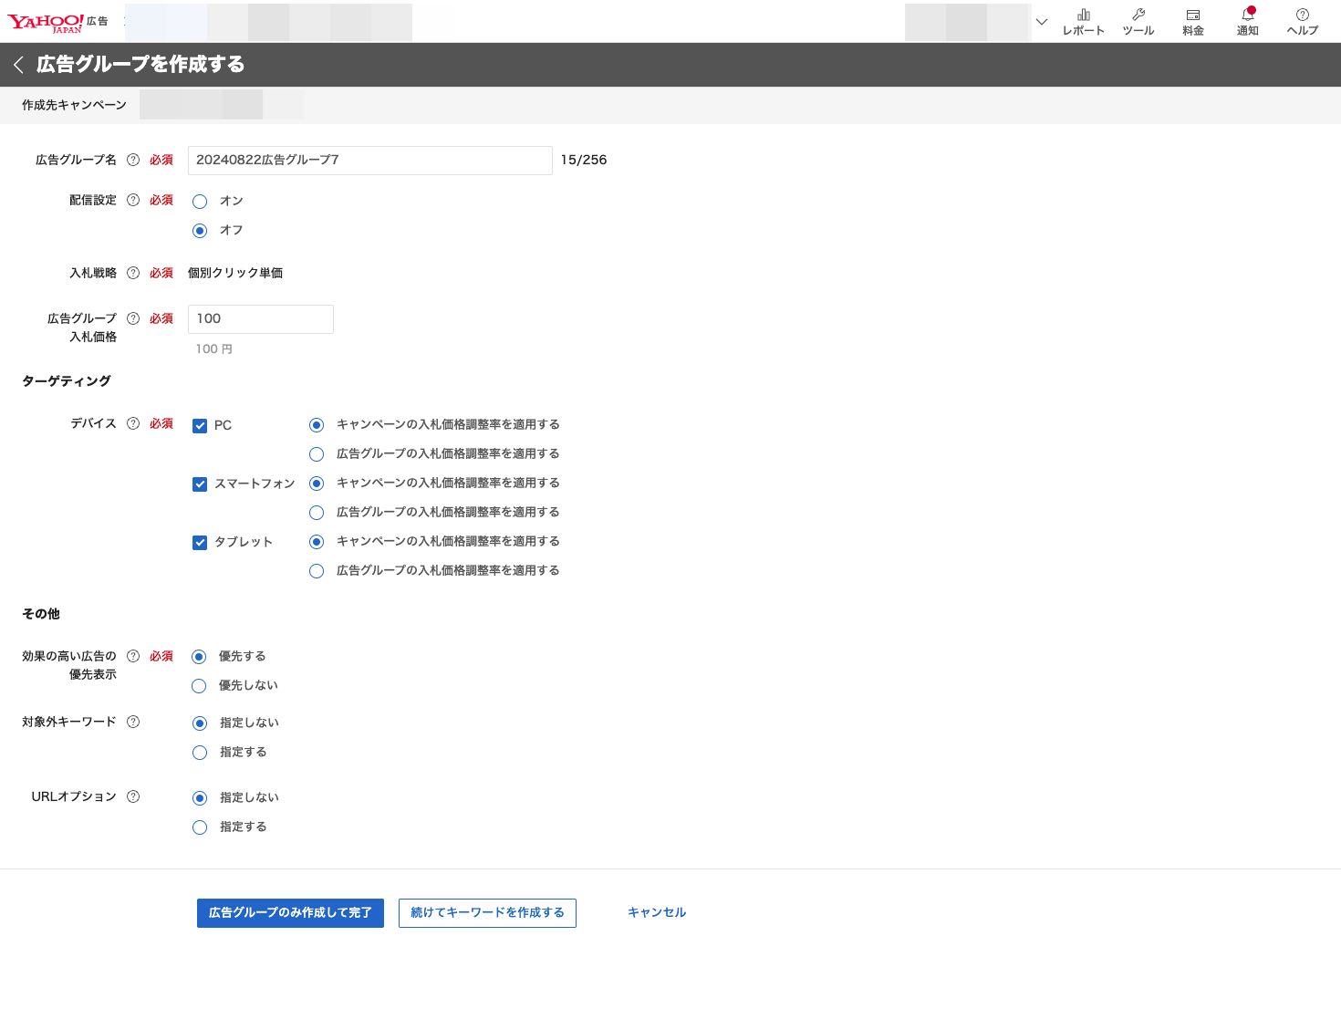Select URLオプション 指定する

coord(200,827)
